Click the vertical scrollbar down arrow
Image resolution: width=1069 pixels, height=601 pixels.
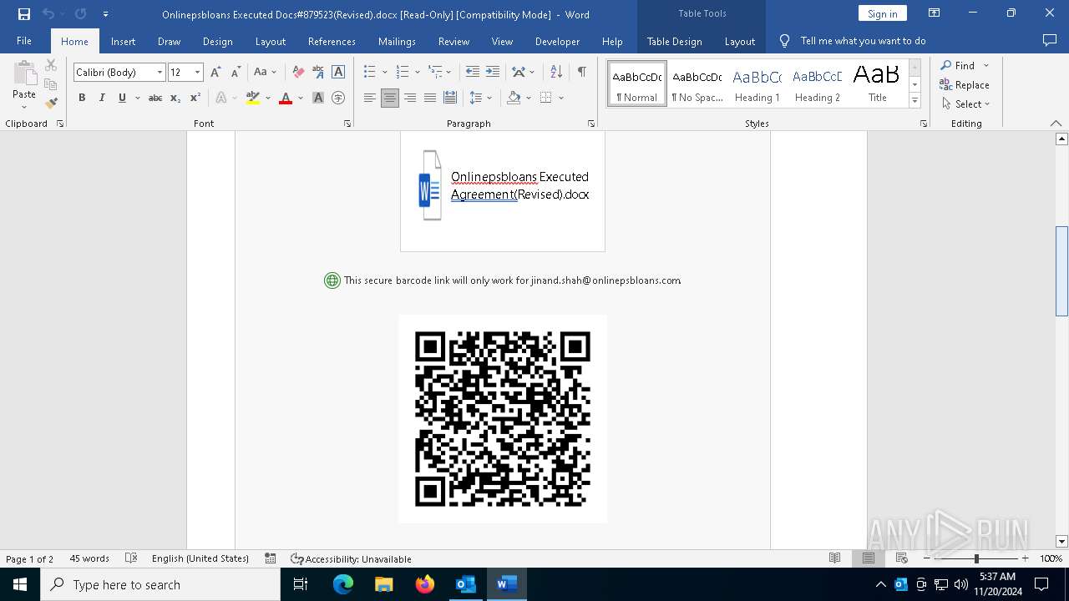point(1061,541)
